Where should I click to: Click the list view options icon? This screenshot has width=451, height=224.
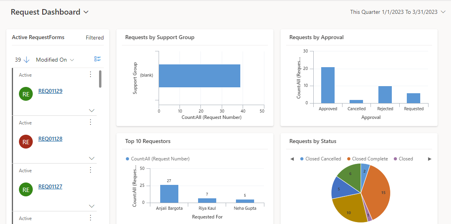[x=97, y=59]
